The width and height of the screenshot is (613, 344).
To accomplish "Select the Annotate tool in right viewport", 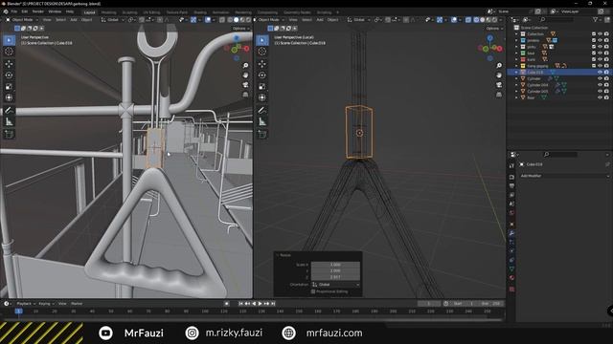I will [261, 111].
